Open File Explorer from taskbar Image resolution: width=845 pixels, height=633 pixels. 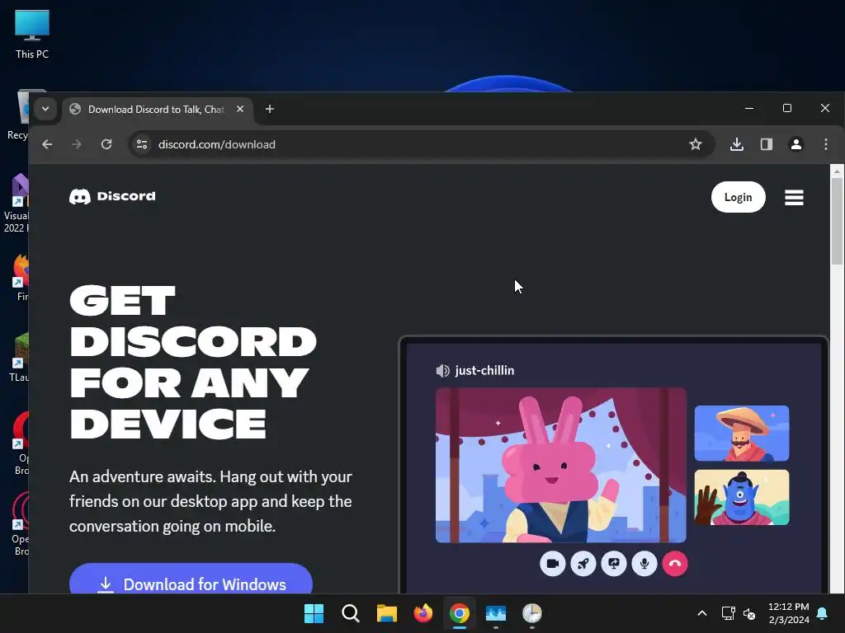pyautogui.click(x=386, y=613)
